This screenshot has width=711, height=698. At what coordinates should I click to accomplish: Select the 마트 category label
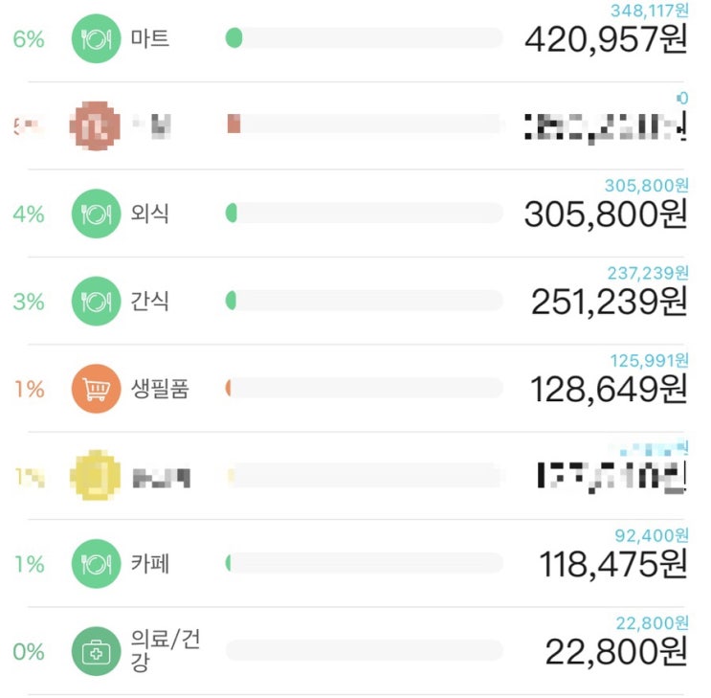[150, 38]
